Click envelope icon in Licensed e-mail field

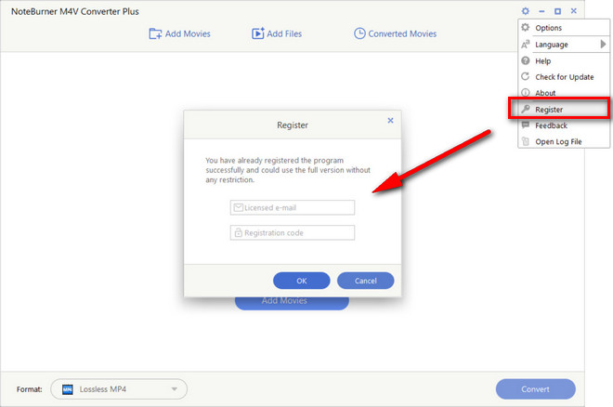tap(238, 207)
